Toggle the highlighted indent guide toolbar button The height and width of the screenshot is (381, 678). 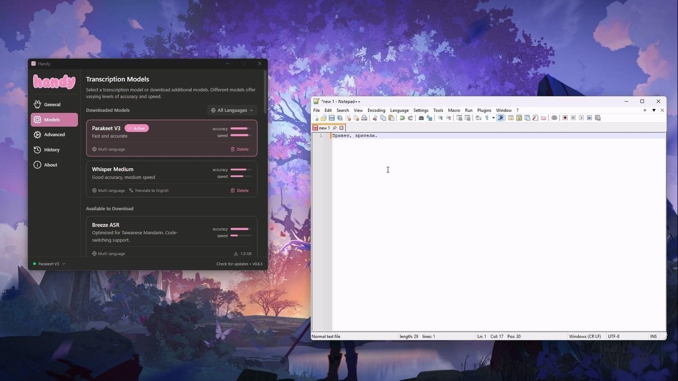pos(501,118)
